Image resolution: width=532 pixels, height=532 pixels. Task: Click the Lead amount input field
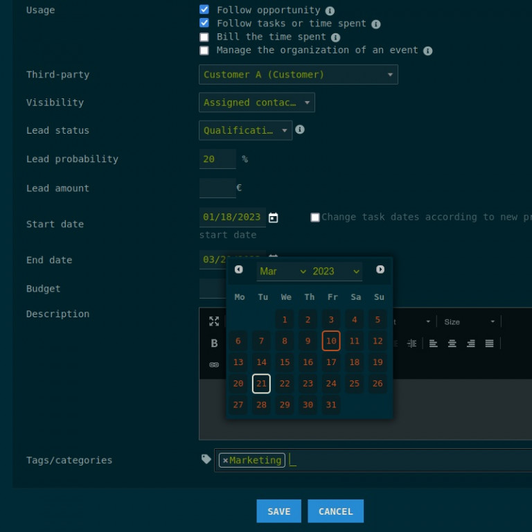point(218,188)
